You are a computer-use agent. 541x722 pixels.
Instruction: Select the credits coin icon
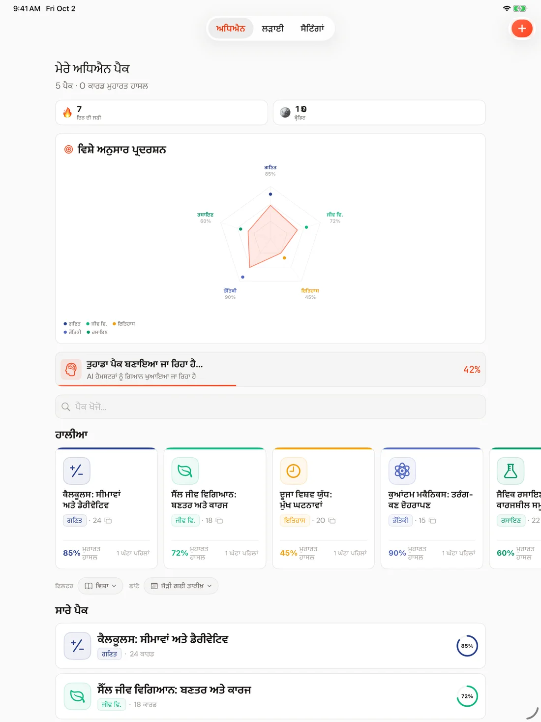tap(285, 113)
